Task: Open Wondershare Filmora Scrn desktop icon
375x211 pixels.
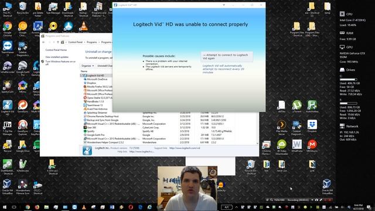Action: click(23, 186)
